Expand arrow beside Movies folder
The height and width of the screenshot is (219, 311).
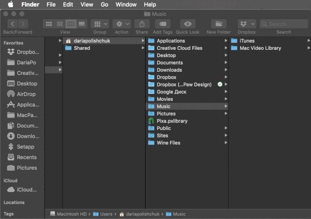tap(226, 99)
